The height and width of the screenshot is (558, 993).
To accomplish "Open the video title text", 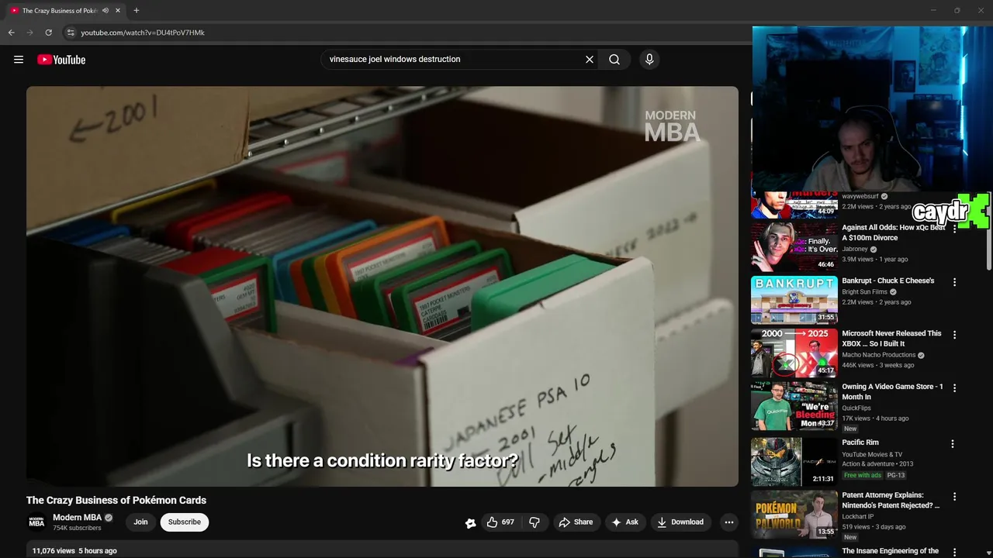I will pos(116,501).
